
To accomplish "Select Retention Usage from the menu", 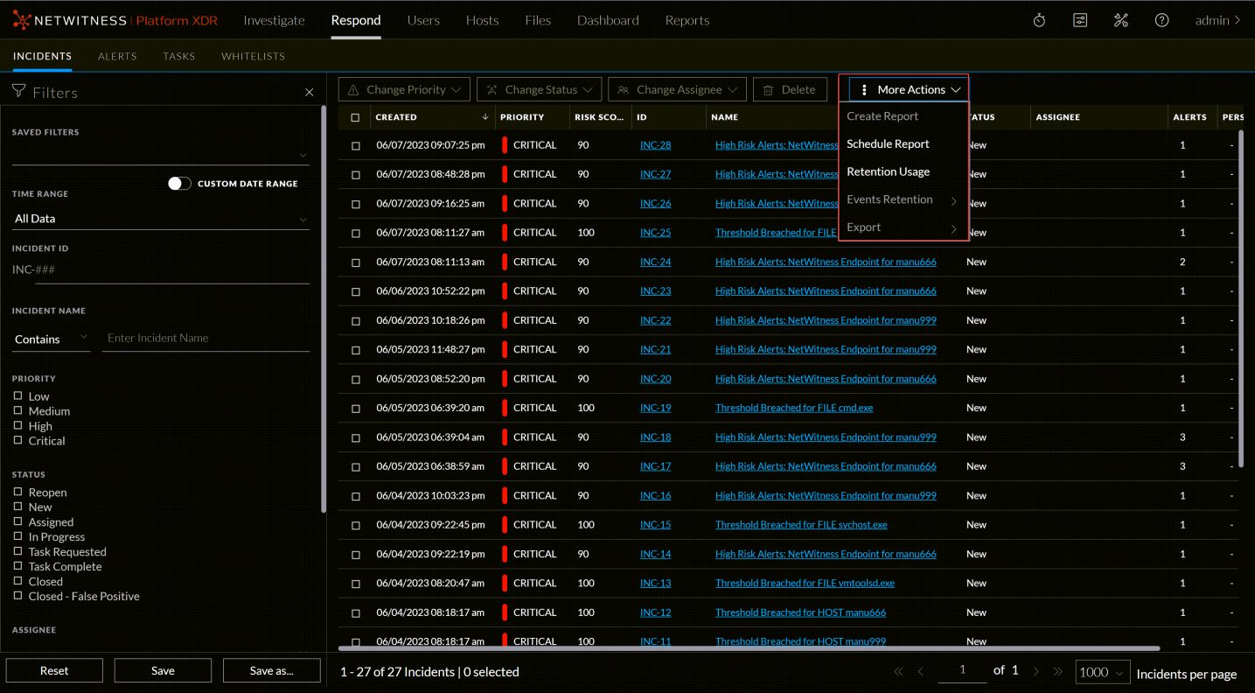I will click(x=888, y=171).
